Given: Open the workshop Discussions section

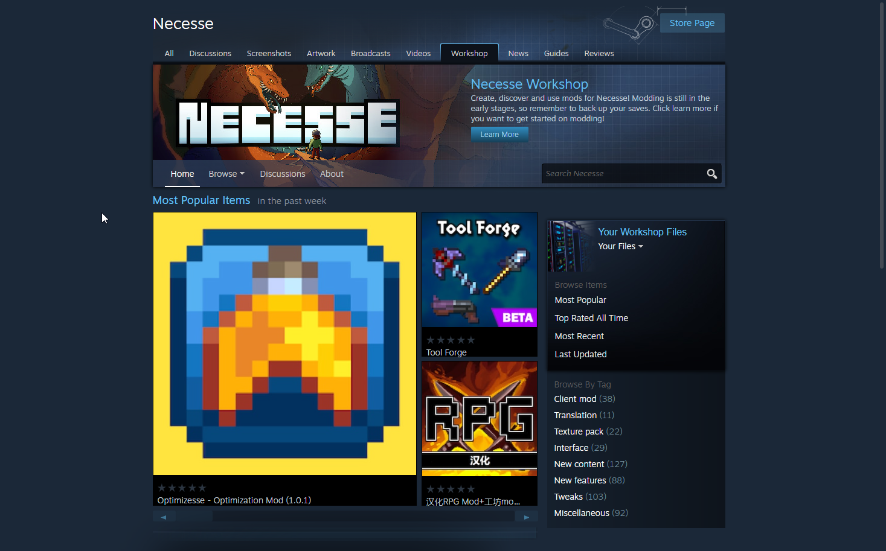Looking at the screenshot, I should [282, 174].
